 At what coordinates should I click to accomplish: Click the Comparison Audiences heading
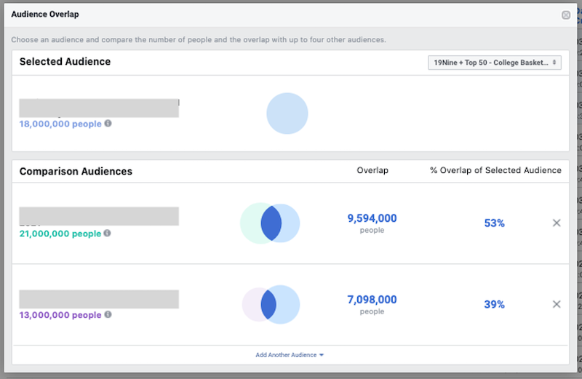76,172
